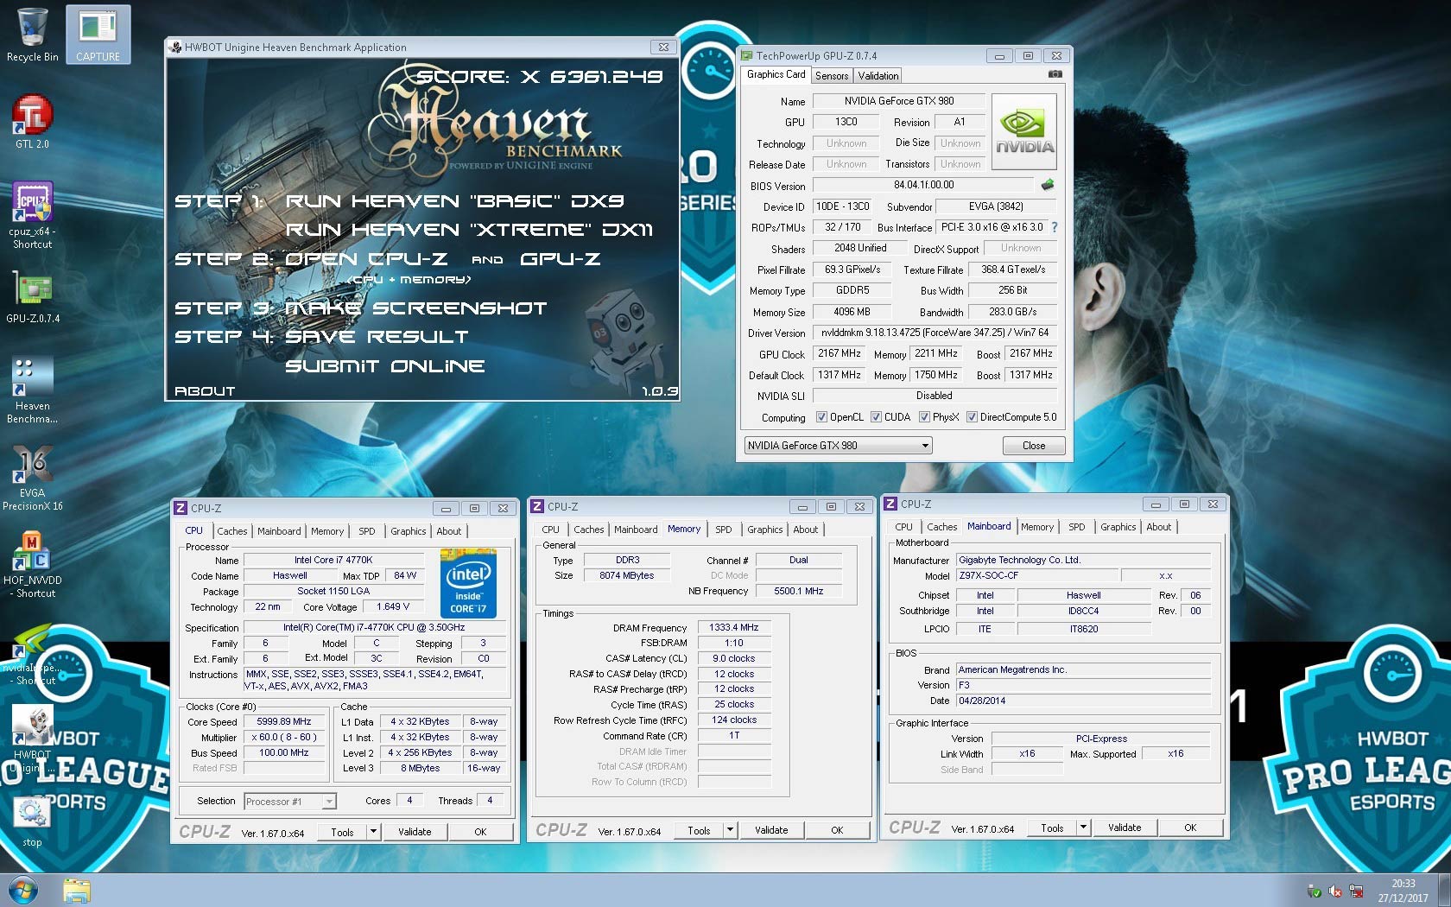Launch the Heaven Benchmark desktop icon

[x=32, y=389]
